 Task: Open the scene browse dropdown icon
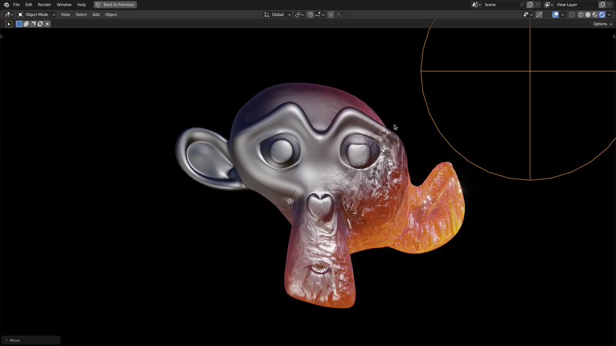(x=476, y=5)
